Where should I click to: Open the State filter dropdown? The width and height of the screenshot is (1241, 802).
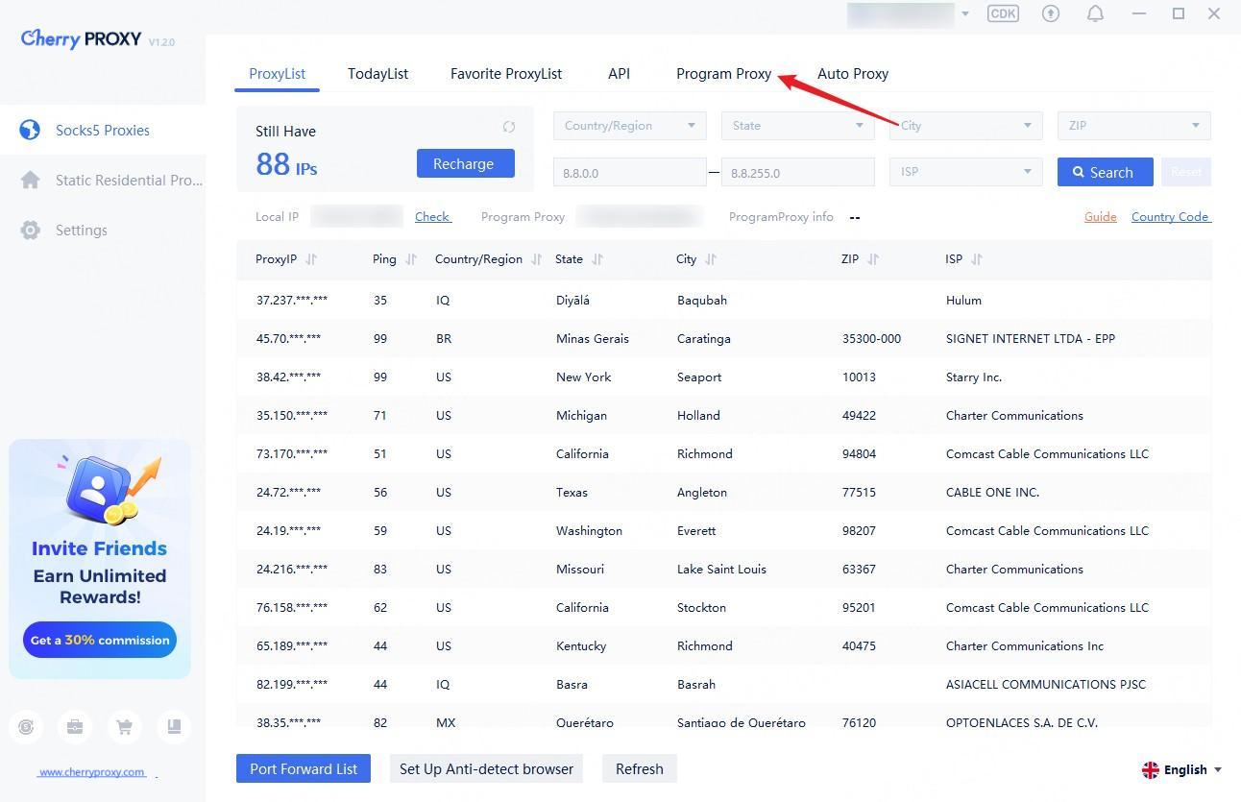797,126
